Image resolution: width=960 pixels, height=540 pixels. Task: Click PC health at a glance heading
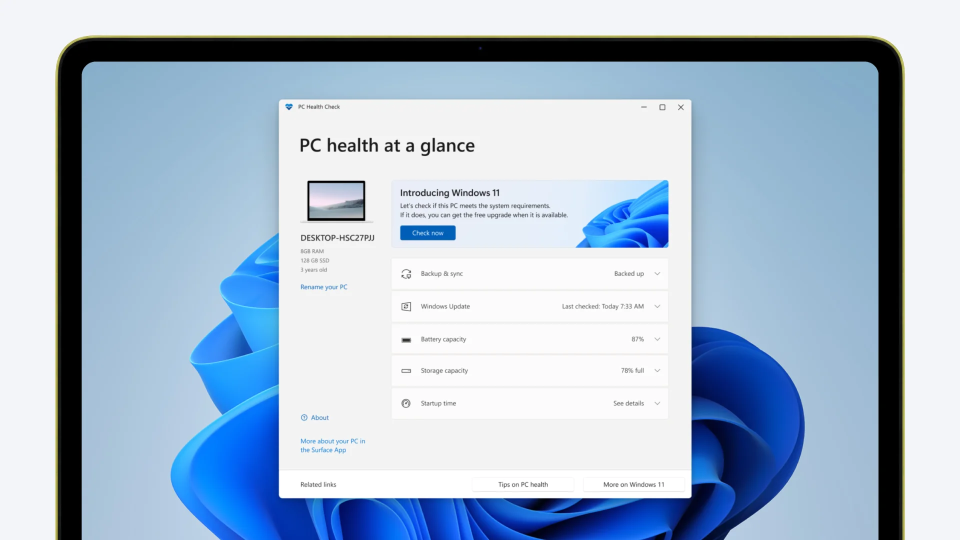pos(387,146)
